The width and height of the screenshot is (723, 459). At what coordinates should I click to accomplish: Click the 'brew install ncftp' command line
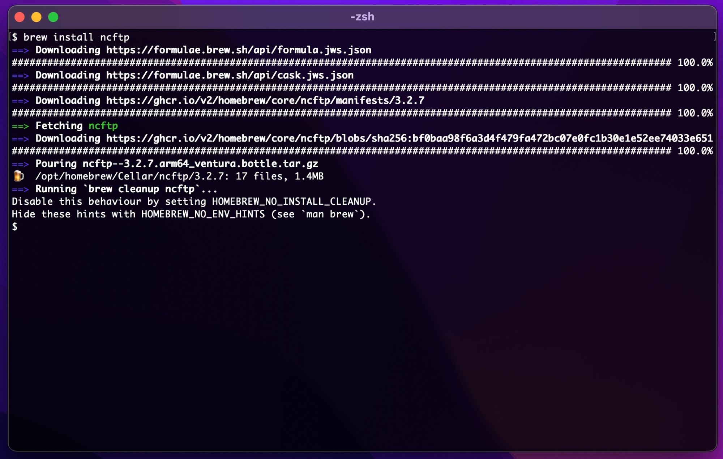point(76,37)
